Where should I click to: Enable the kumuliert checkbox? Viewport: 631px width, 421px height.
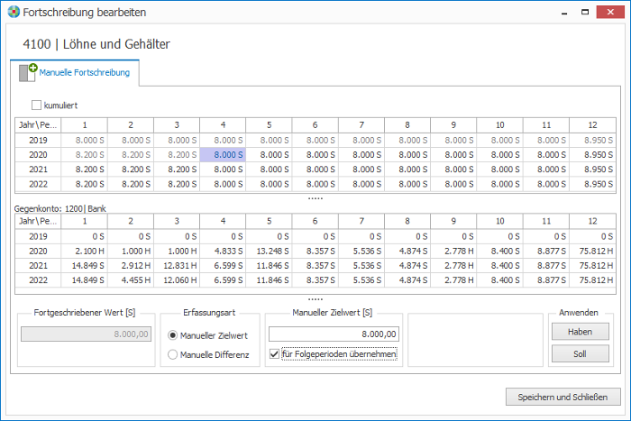tap(36, 105)
